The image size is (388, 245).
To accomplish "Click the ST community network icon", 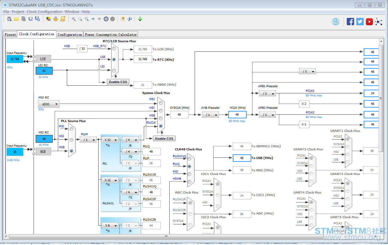I will [x=378, y=22].
